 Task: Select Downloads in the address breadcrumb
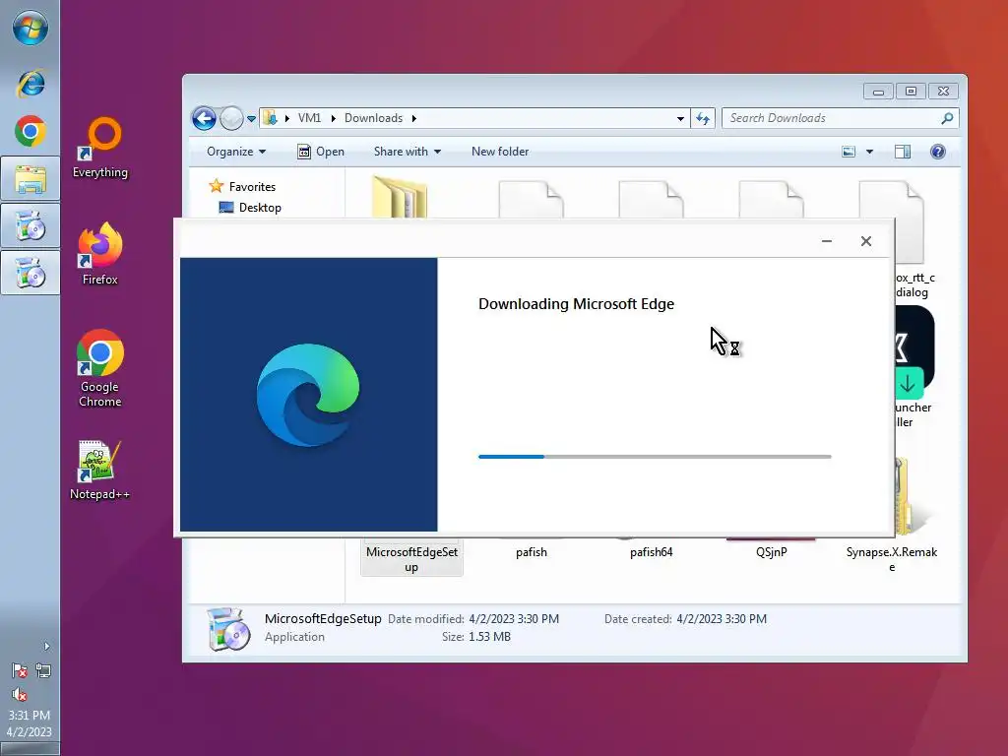pos(373,118)
